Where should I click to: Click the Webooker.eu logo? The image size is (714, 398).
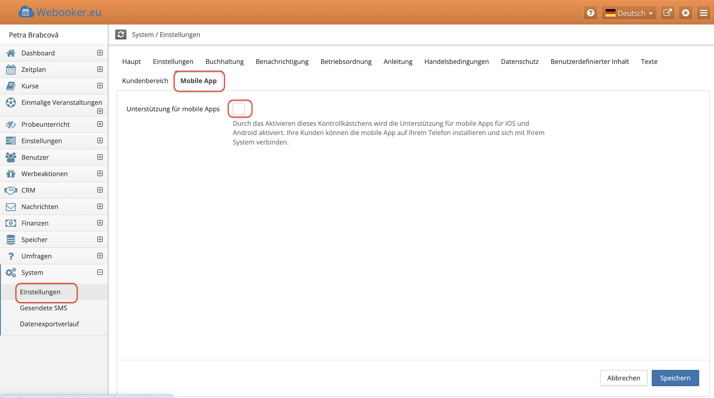60,12
